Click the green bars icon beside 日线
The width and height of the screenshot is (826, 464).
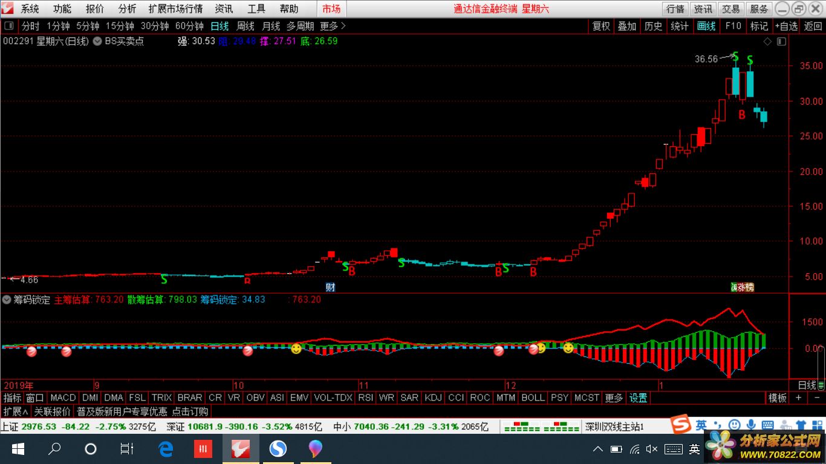[821, 385]
